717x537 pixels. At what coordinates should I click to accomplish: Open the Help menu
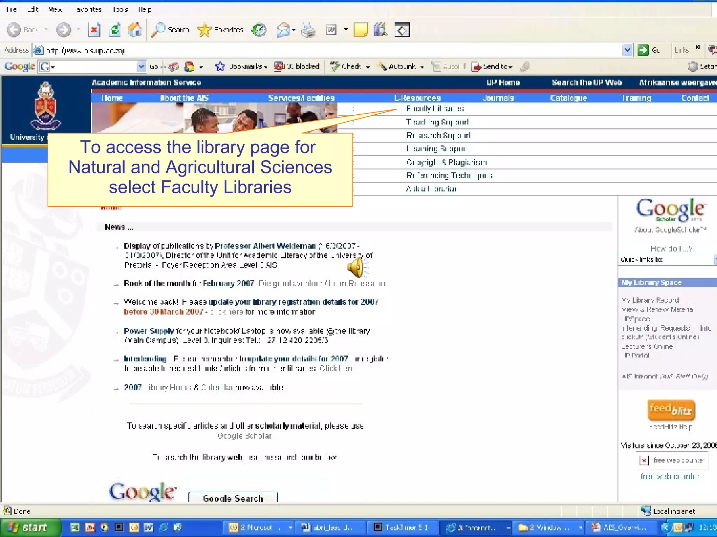click(145, 9)
